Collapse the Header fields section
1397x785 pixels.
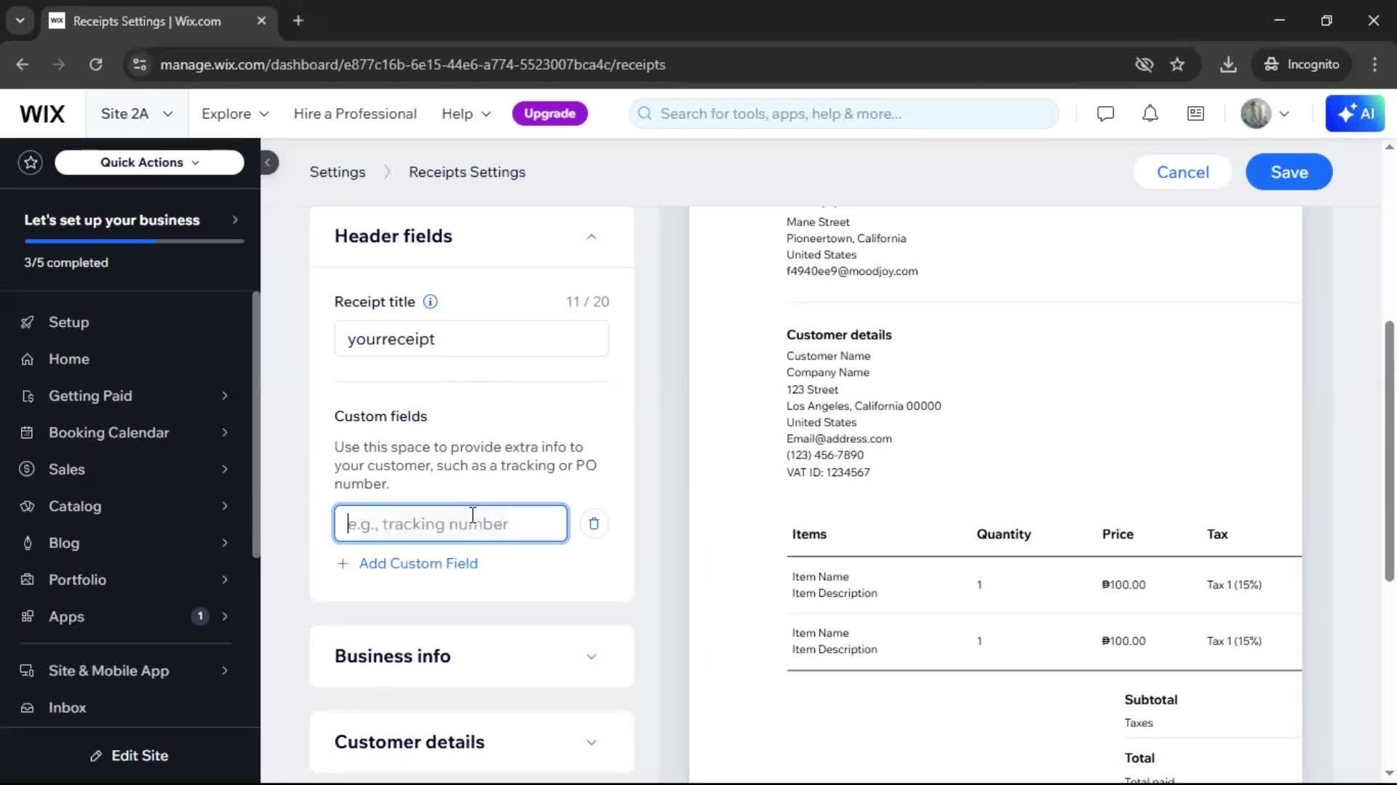[x=592, y=236]
